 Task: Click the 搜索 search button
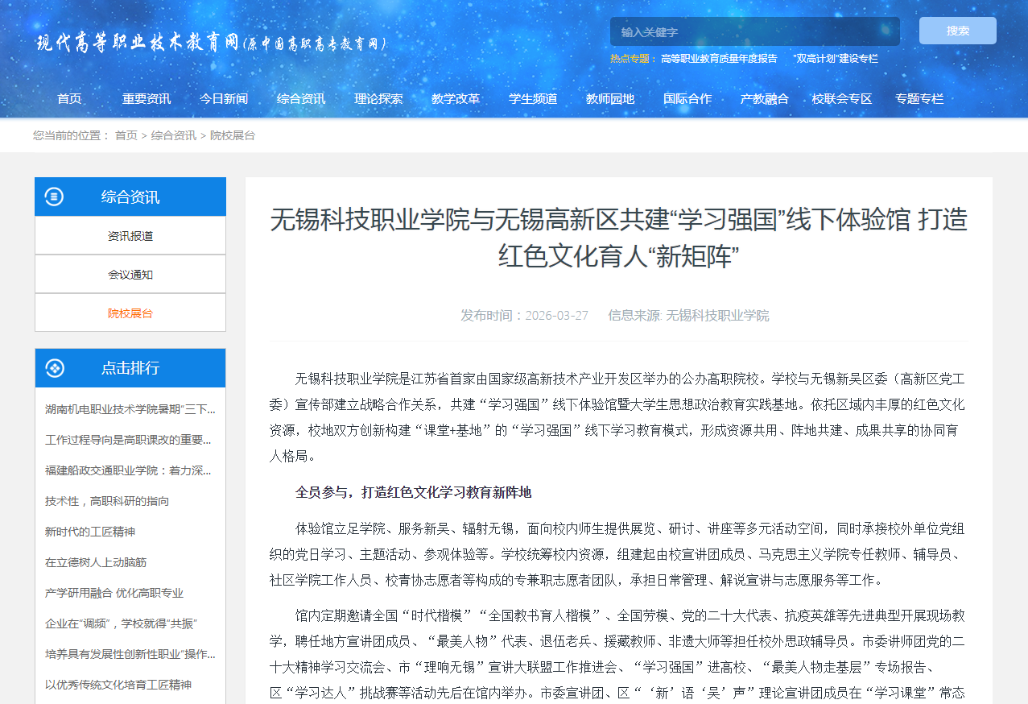[957, 31]
